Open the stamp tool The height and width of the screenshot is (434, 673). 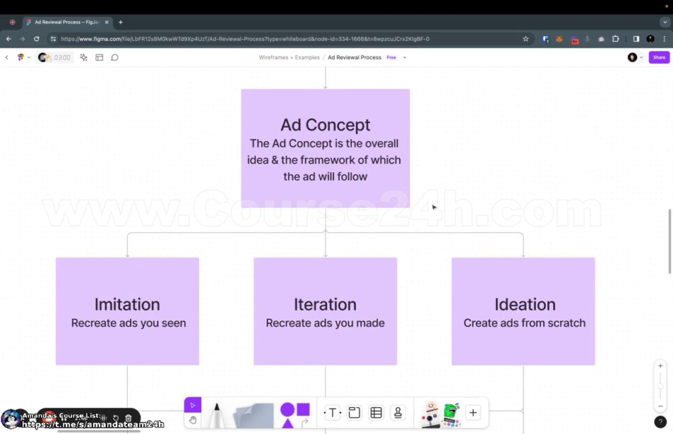click(398, 412)
